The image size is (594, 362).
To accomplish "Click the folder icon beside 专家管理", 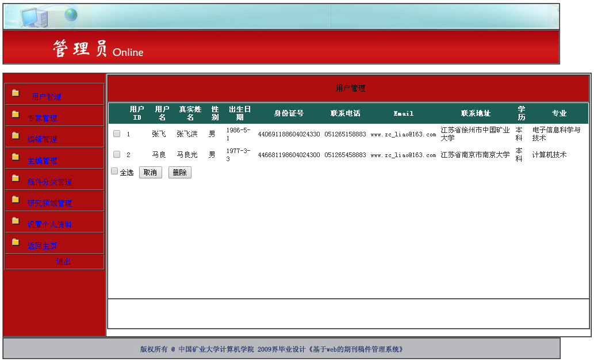I will point(16,115).
